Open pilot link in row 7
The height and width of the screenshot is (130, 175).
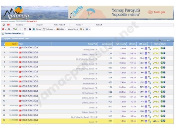point(30,76)
